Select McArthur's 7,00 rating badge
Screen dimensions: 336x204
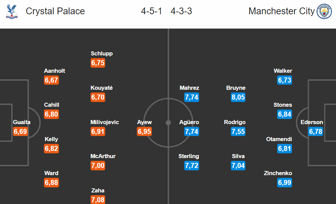(98, 166)
